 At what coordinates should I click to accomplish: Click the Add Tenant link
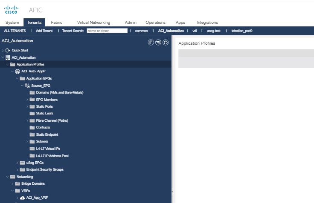click(44, 31)
